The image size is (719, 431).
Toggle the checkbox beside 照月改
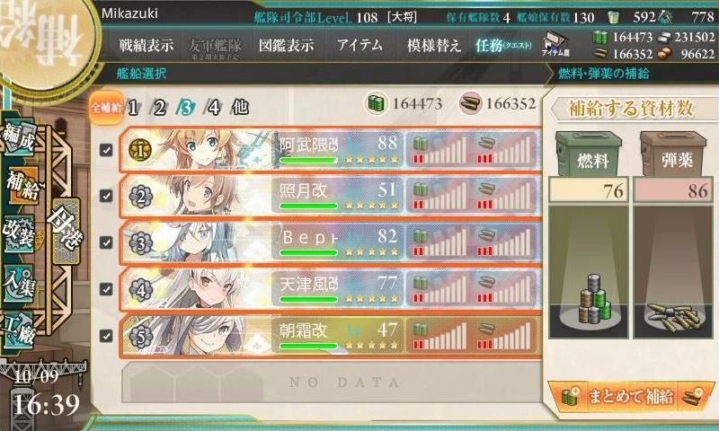106,196
